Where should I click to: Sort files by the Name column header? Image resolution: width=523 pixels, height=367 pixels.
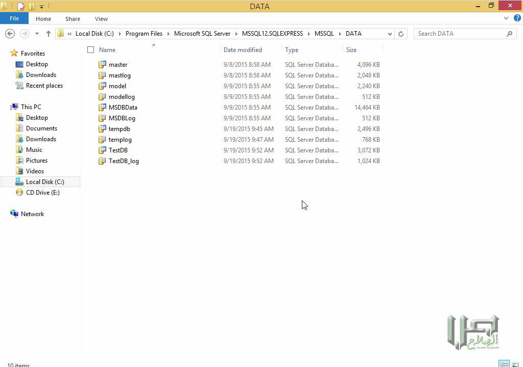point(107,50)
